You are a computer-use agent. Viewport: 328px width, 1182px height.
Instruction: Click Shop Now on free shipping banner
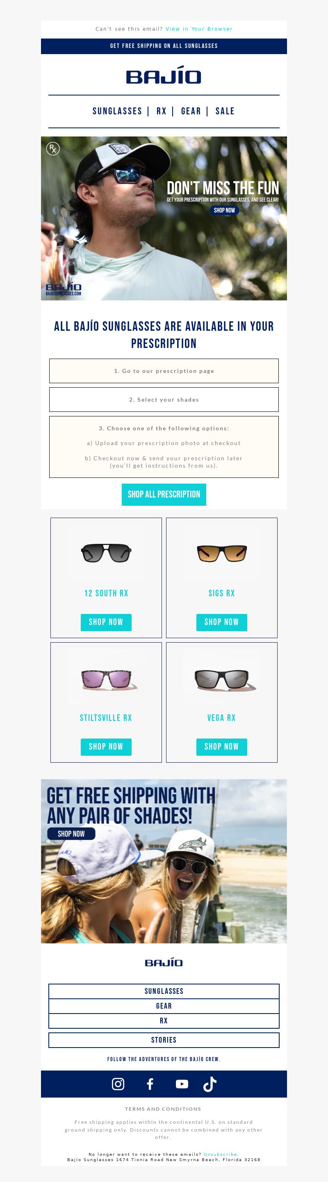71,833
